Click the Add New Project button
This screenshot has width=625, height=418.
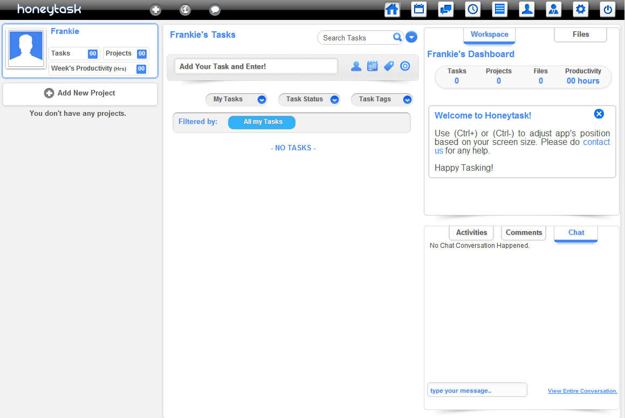point(80,93)
